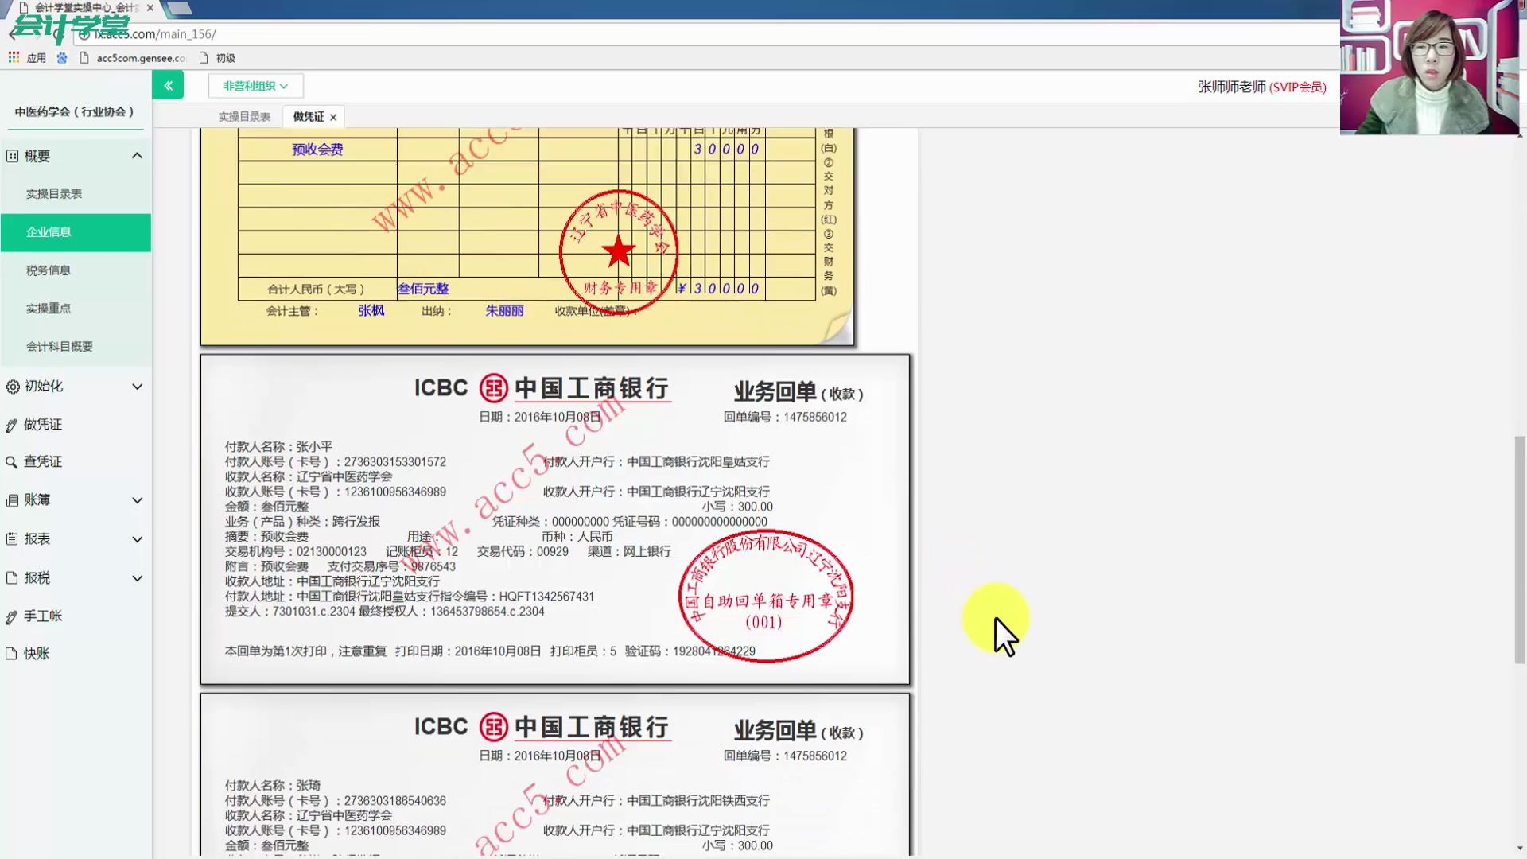Open the 应用 apps bookmark icon
Viewport: 1527px width, 859px height.
click(14, 58)
